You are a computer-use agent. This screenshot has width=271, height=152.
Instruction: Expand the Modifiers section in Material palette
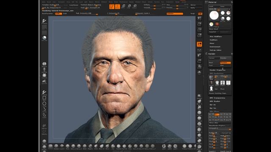(213, 40)
